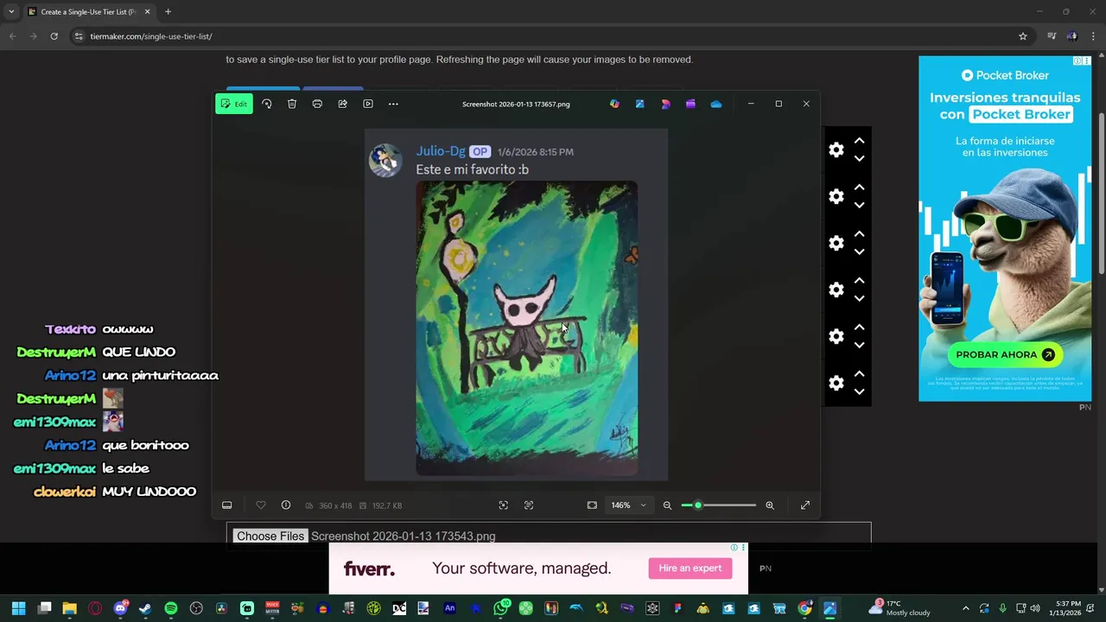Screen dimensions: 1106x622
Task: Move second tier row up
Action: pos(859,187)
